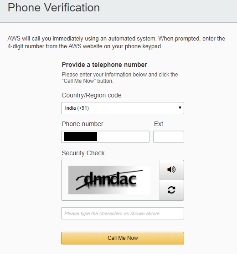Click into the Ext input box
The image size is (237, 254).
169,137
